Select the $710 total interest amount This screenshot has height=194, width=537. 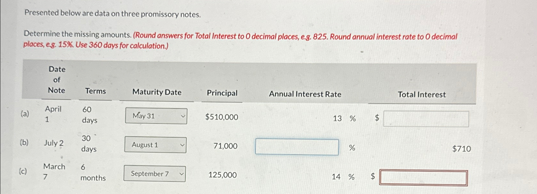(462, 149)
